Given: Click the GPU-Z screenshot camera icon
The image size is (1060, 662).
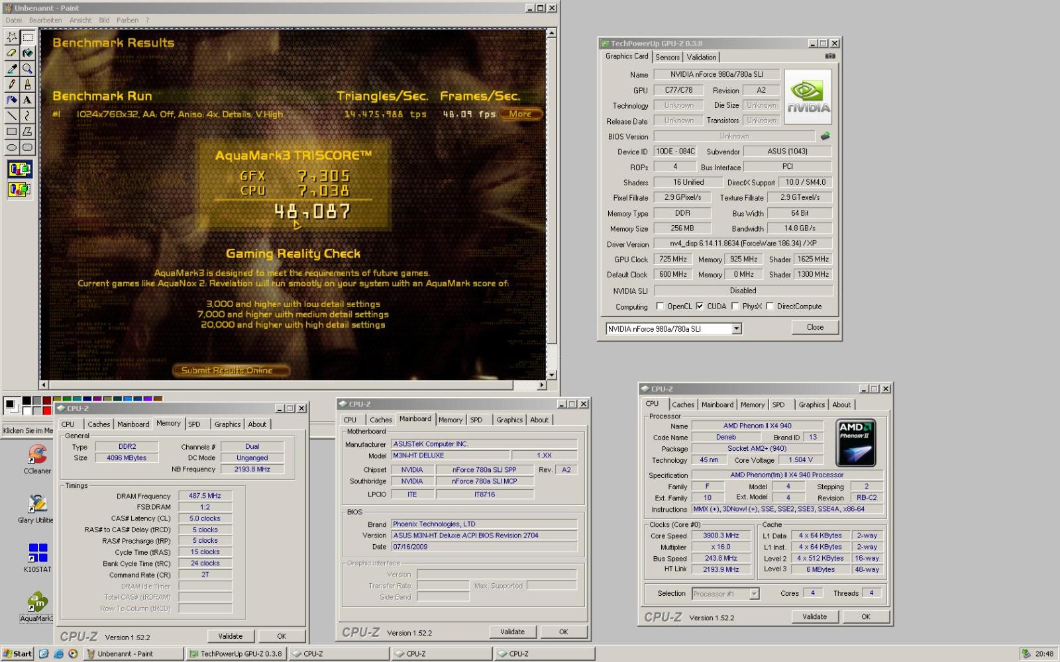Looking at the screenshot, I should tap(829, 56).
